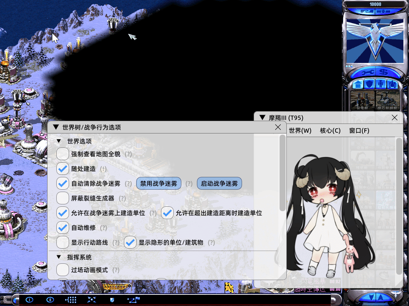Click the scrollbar in the 摩羯III window
This screenshot has height=306, width=409.
399,206
